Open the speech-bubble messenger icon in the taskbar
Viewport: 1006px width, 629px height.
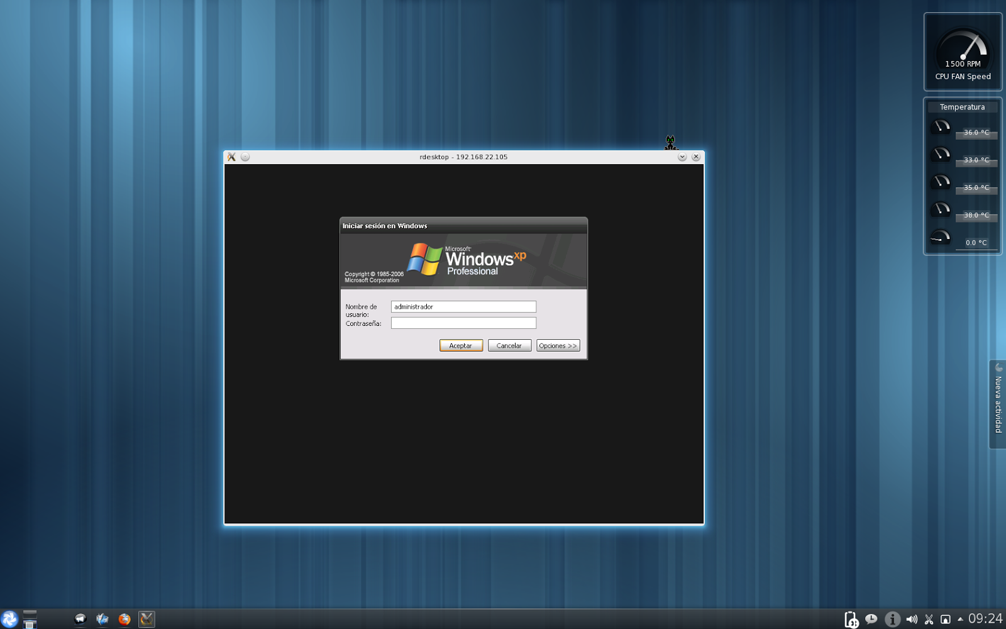80,618
